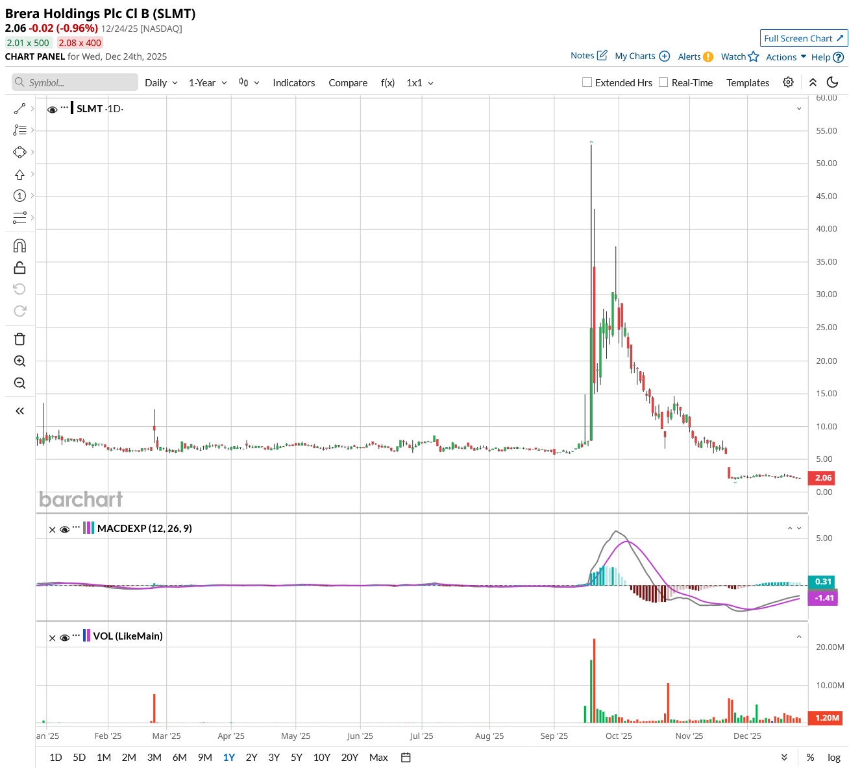Select the Max time range
Screen dimensions: 849x768
(x=378, y=757)
